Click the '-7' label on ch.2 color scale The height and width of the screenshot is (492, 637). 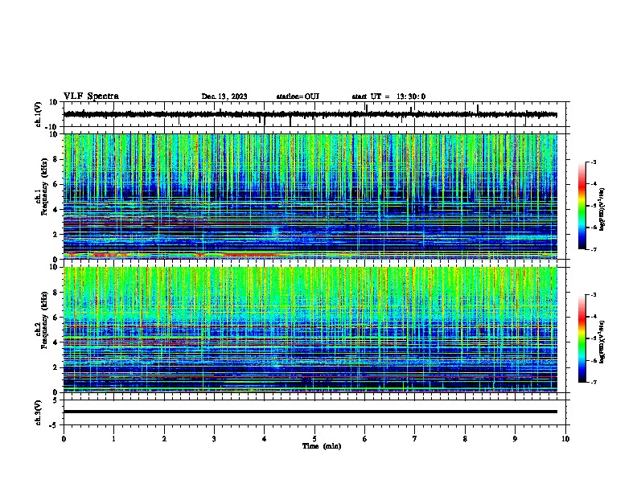pos(593,383)
